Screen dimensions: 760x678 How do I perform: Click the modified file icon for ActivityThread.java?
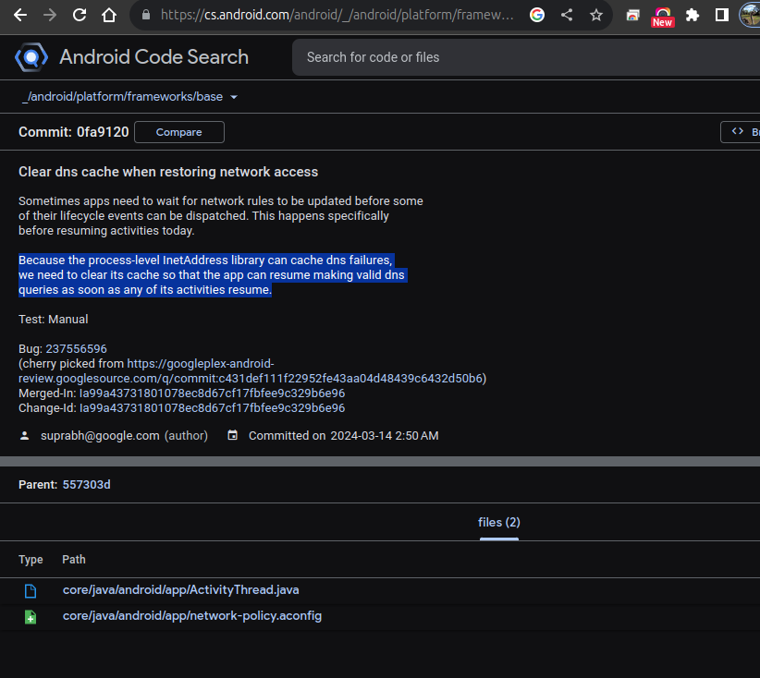click(31, 591)
